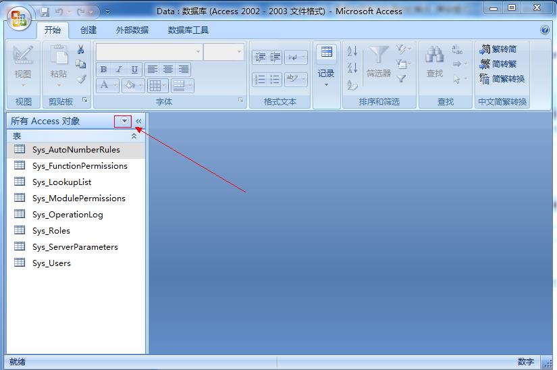Open Customize Quick Access Toolbar dropdown

[107, 12]
